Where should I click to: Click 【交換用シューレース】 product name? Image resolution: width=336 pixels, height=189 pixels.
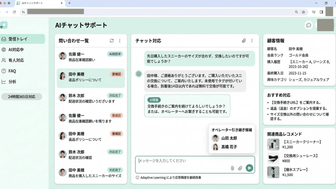[301, 156]
